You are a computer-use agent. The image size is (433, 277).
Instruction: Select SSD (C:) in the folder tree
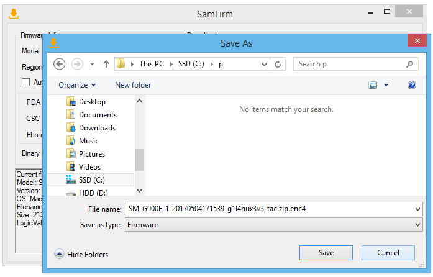[x=91, y=179]
